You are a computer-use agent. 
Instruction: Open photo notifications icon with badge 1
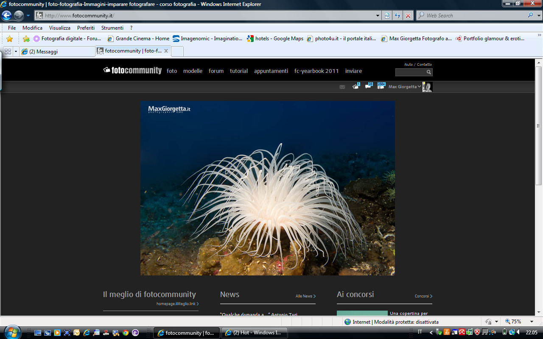(x=355, y=86)
